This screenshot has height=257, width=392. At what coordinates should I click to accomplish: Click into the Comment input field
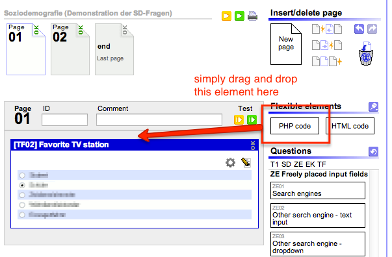click(x=159, y=120)
